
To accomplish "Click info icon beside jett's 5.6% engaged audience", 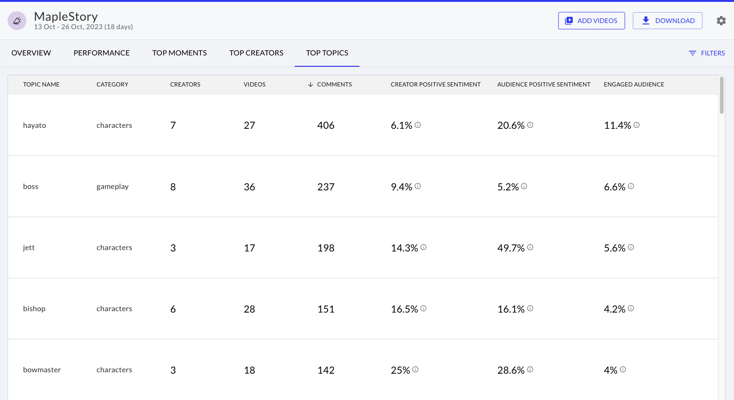I will (631, 247).
